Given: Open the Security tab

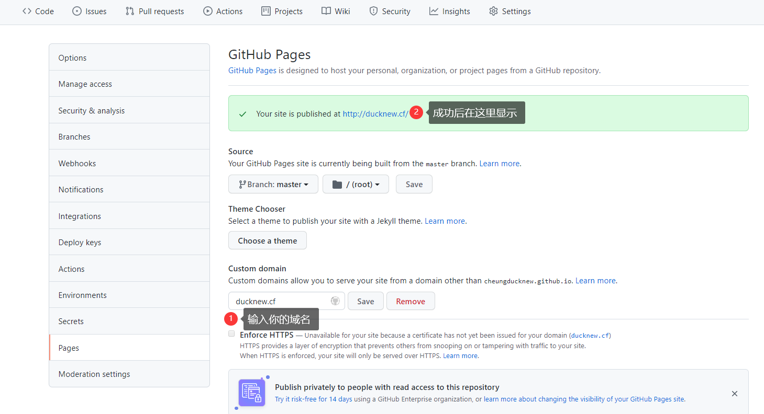Looking at the screenshot, I should (x=390, y=11).
